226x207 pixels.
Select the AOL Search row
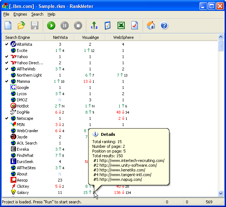click(x=27, y=143)
